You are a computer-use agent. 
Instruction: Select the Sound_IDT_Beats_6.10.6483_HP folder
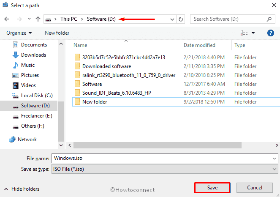click(117, 93)
